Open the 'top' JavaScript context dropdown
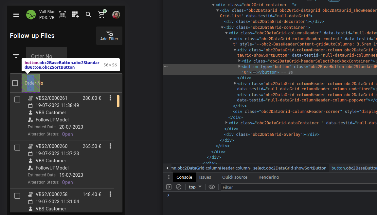 pos(195,187)
